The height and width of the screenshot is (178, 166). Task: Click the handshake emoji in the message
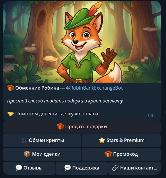11,114
